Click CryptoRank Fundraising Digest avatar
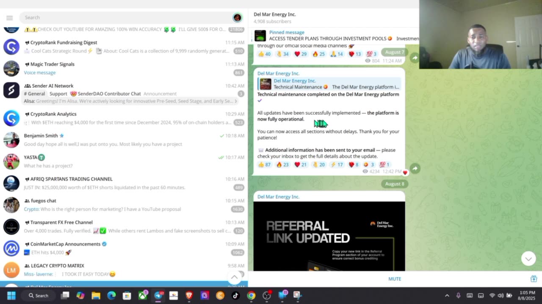Screen dimensions: 542x304 (11, 47)
